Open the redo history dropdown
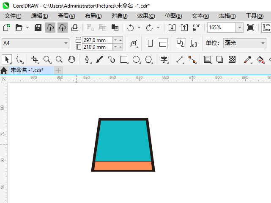The image size is (271, 203). pyautogui.click(x=158, y=28)
